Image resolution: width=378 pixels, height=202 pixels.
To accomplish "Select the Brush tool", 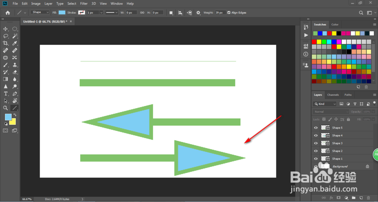I will pyautogui.click(x=5, y=65).
